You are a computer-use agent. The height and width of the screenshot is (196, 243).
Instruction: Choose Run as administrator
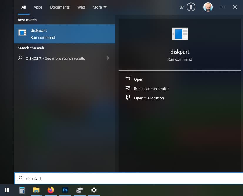(151, 89)
